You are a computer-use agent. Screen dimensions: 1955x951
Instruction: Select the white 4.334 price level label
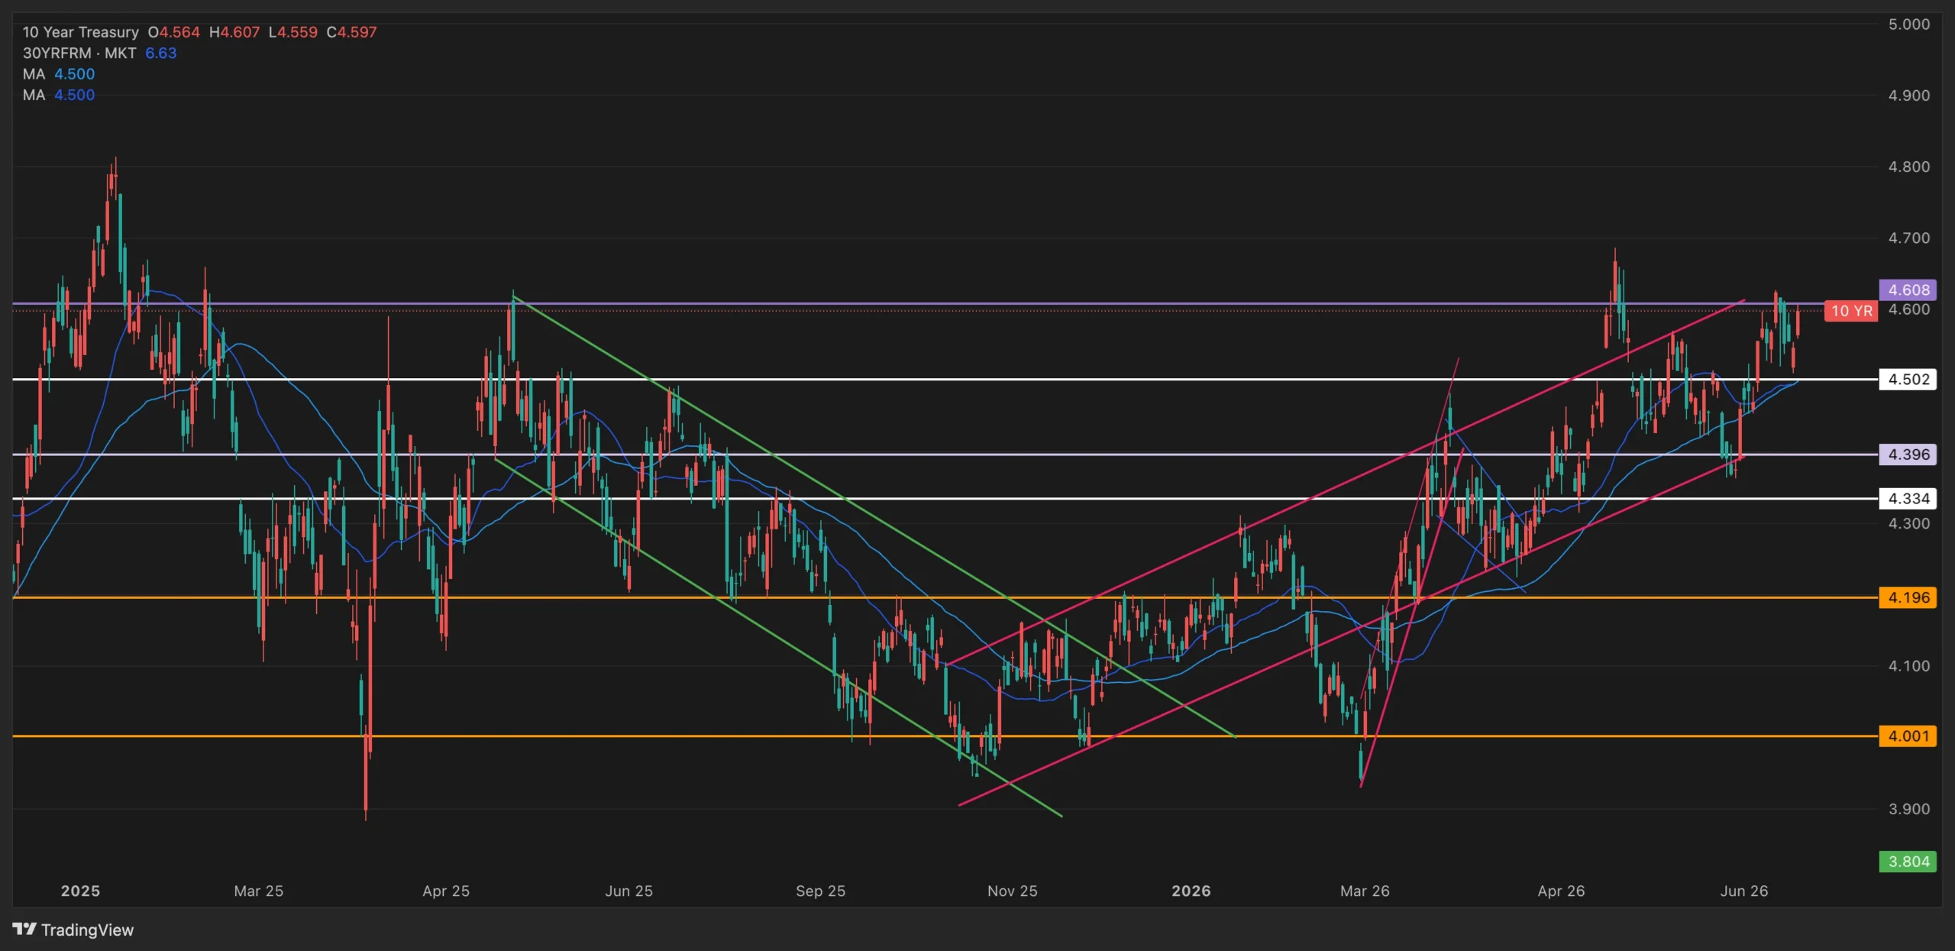1908,499
